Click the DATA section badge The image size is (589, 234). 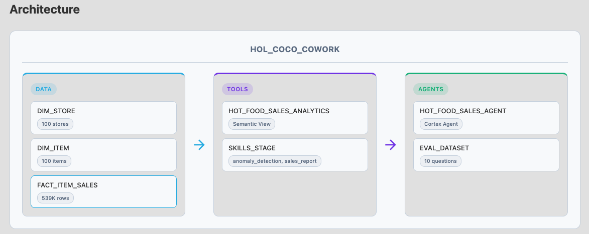[x=44, y=89]
